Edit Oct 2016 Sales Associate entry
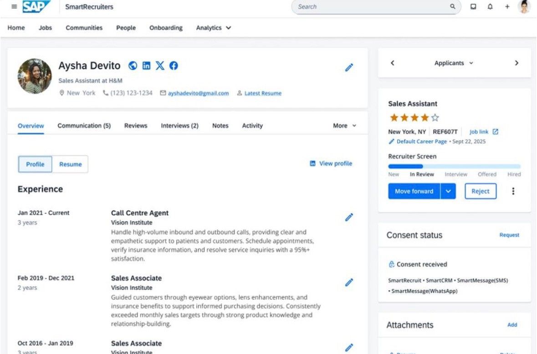Viewport: 537px width, 354px height. click(348, 348)
